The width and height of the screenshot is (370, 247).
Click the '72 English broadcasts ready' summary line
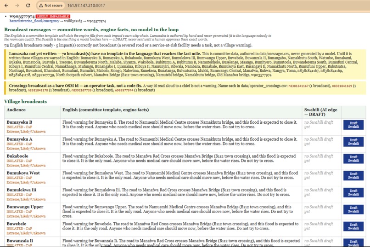click(x=128, y=45)
